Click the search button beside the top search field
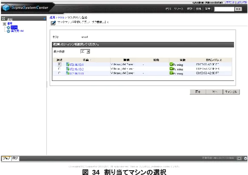This screenshot has width=248, height=175. point(238,9)
